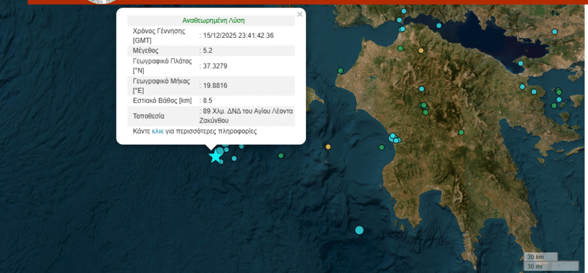Image resolution: width=588 pixels, height=273 pixels.
Task: Click the cyan marker cluster on the western coast
Action: click(394, 138)
